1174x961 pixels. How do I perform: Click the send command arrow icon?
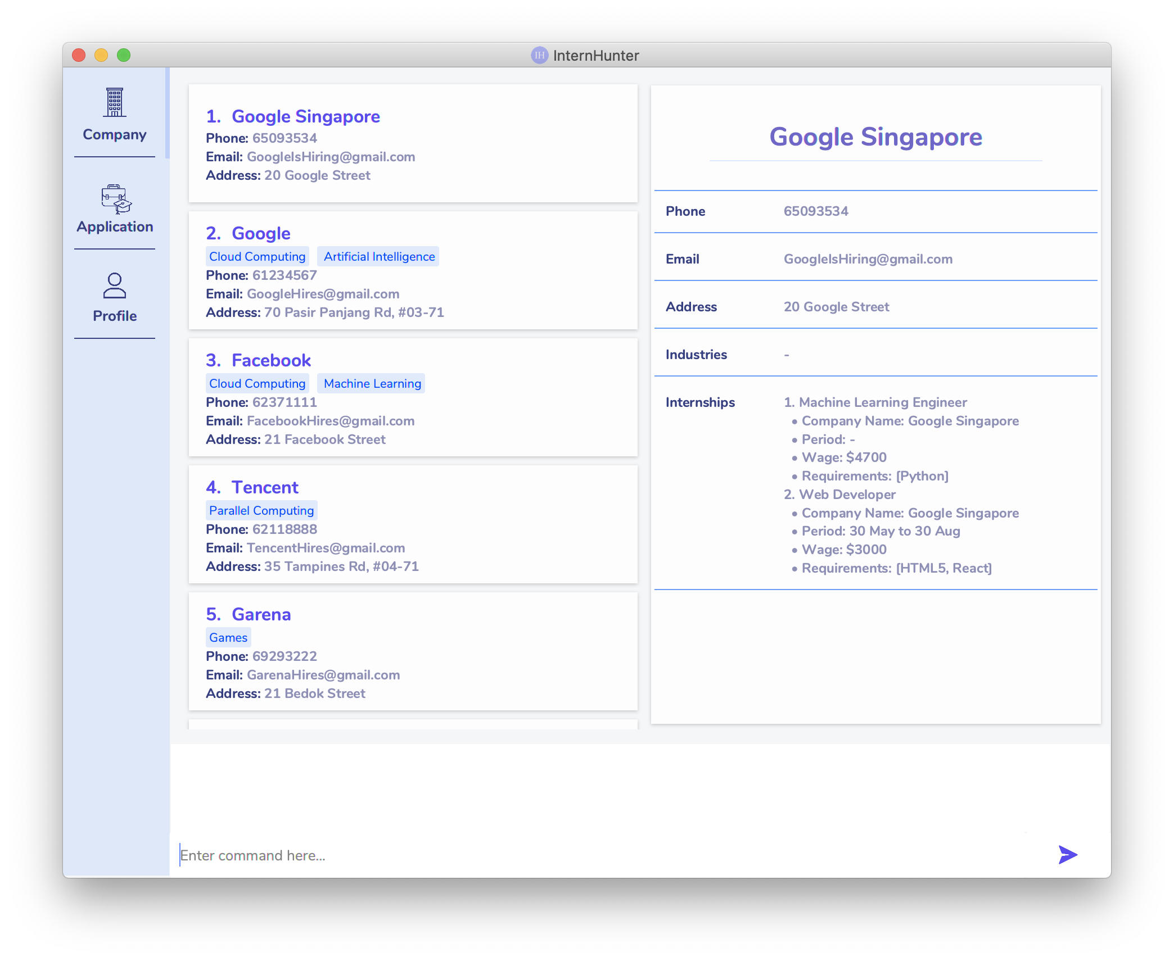coord(1067,854)
